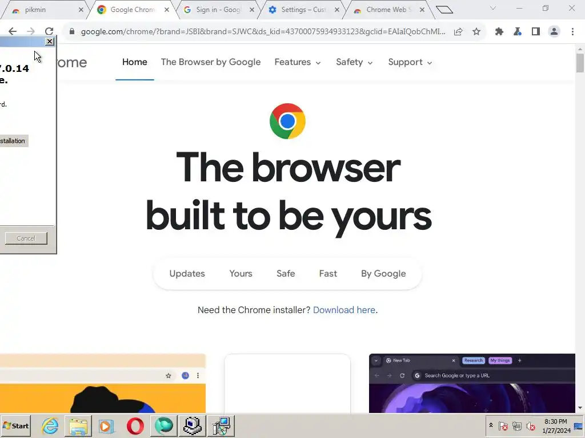The width and height of the screenshot is (585, 438).
Task: Open the clock showing 8:30 PM
Action: pyautogui.click(x=556, y=426)
